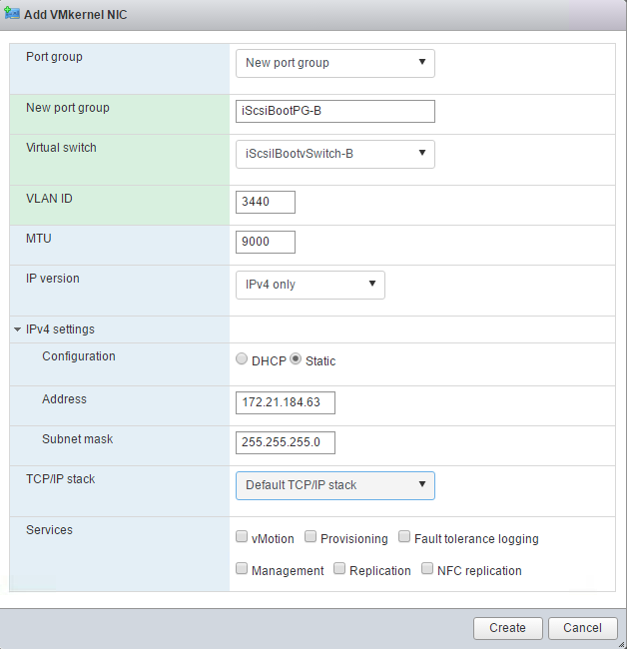Viewport: 627px width, 649px height.
Task: Toggle the Replication service checkbox
Action: [x=339, y=569]
